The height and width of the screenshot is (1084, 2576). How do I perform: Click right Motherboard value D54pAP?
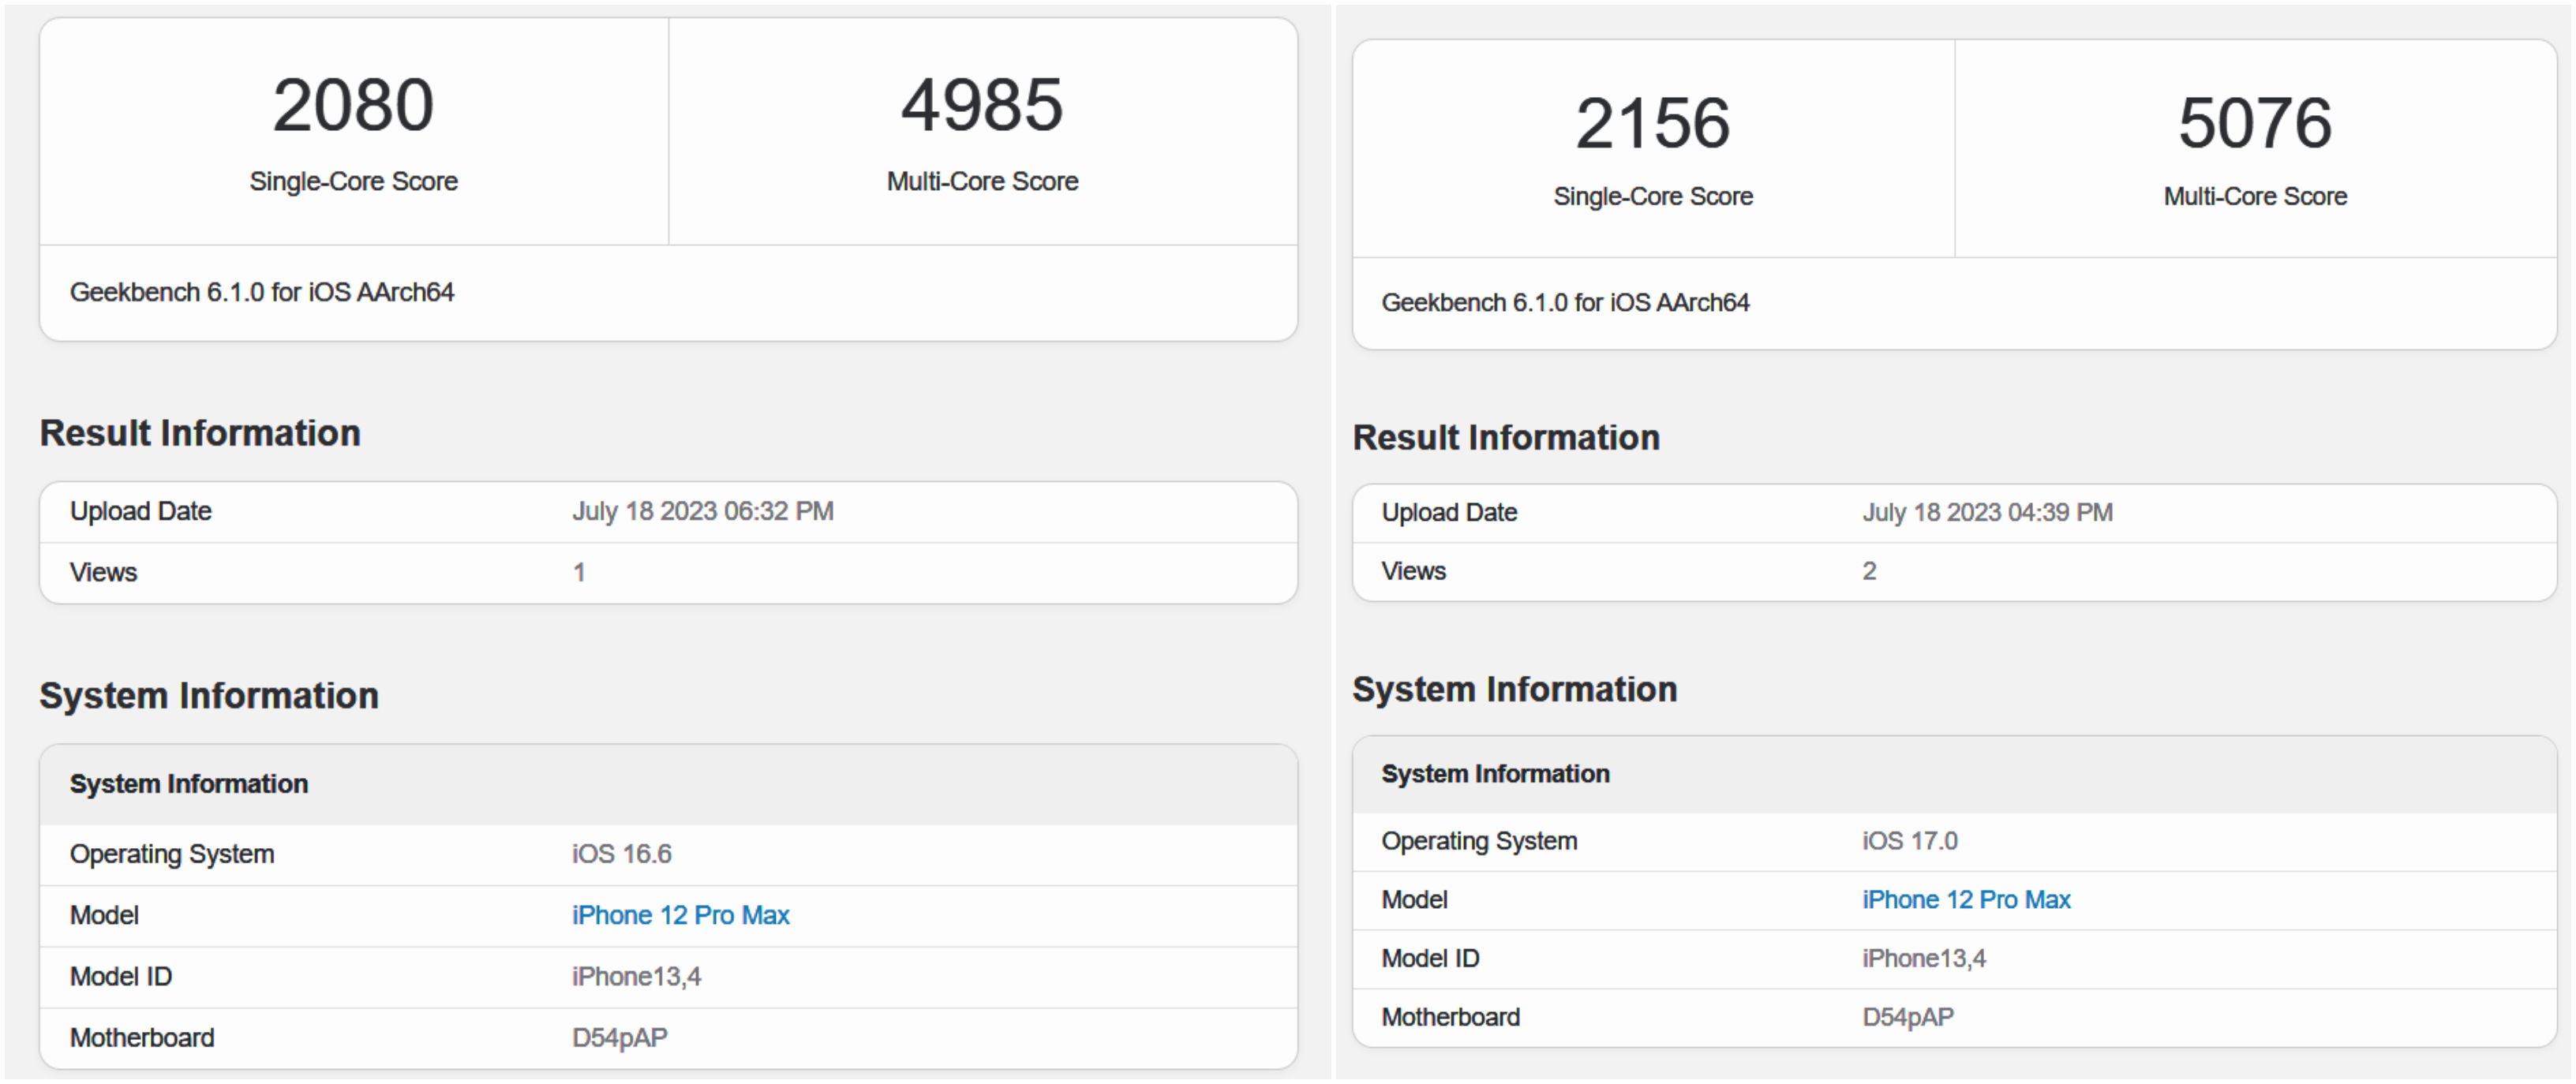tap(1907, 1018)
